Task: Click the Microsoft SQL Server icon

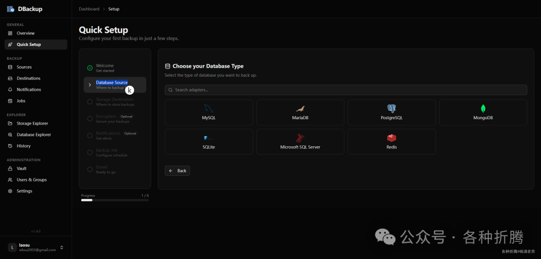Action: click(x=300, y=138)
